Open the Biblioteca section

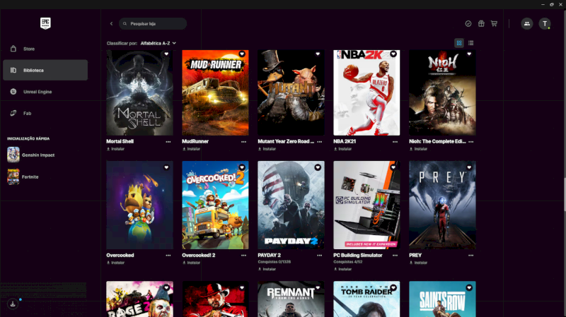tap(45, 70)
